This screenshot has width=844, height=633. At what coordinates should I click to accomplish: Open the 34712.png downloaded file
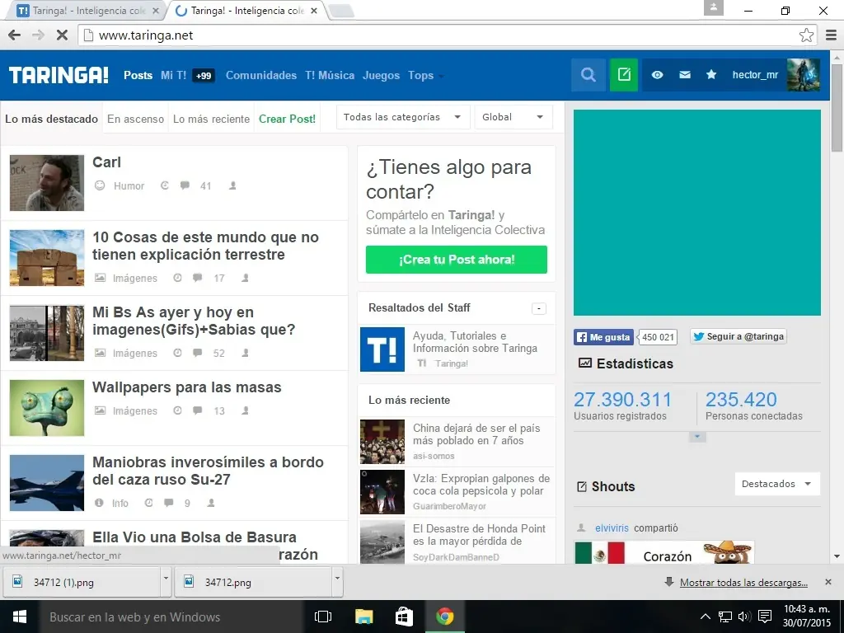pos(253,583)
